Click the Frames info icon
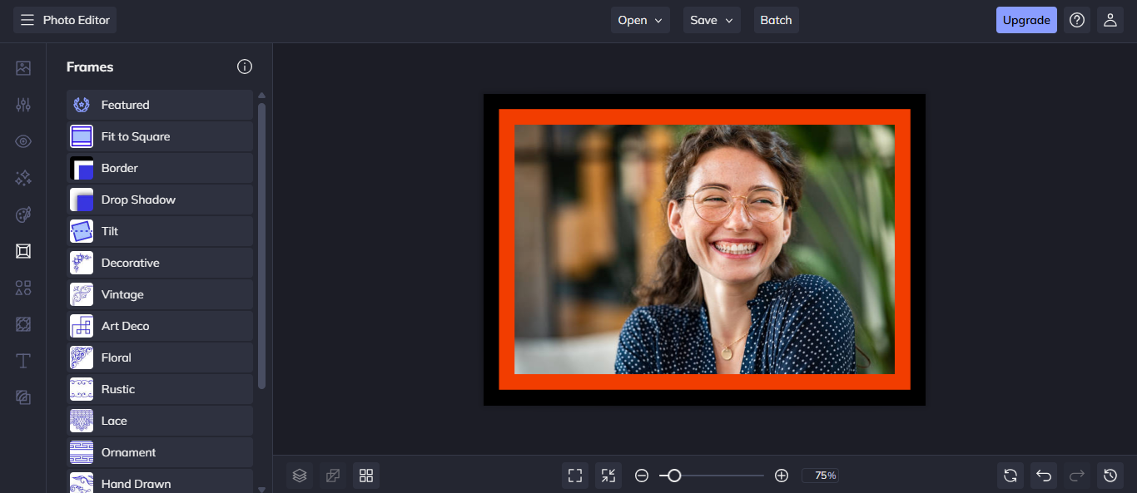 coord(244,67)
